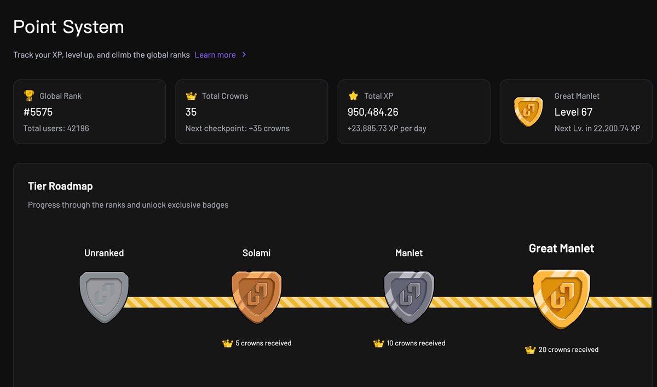Click the Total Crowns crown icon
Viewport: 657px width, 387px height.
pyautogui.click(x=191, y=96)
